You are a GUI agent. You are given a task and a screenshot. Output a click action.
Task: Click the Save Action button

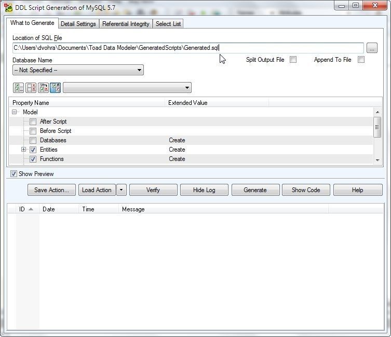51,190
